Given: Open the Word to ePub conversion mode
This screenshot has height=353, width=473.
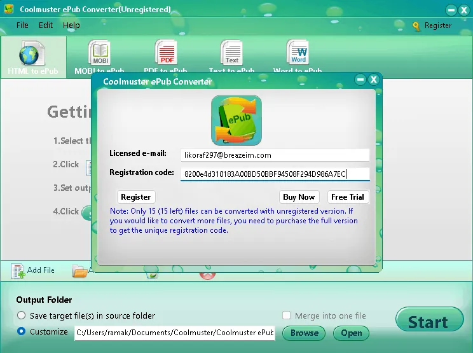Looking at the screenshot, I should [x=298, y=55].
